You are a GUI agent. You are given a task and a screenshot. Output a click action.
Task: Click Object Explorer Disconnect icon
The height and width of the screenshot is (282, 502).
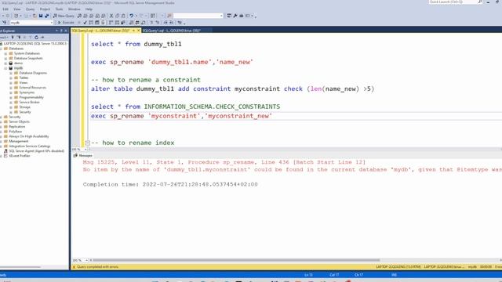[x=19, y=38]
